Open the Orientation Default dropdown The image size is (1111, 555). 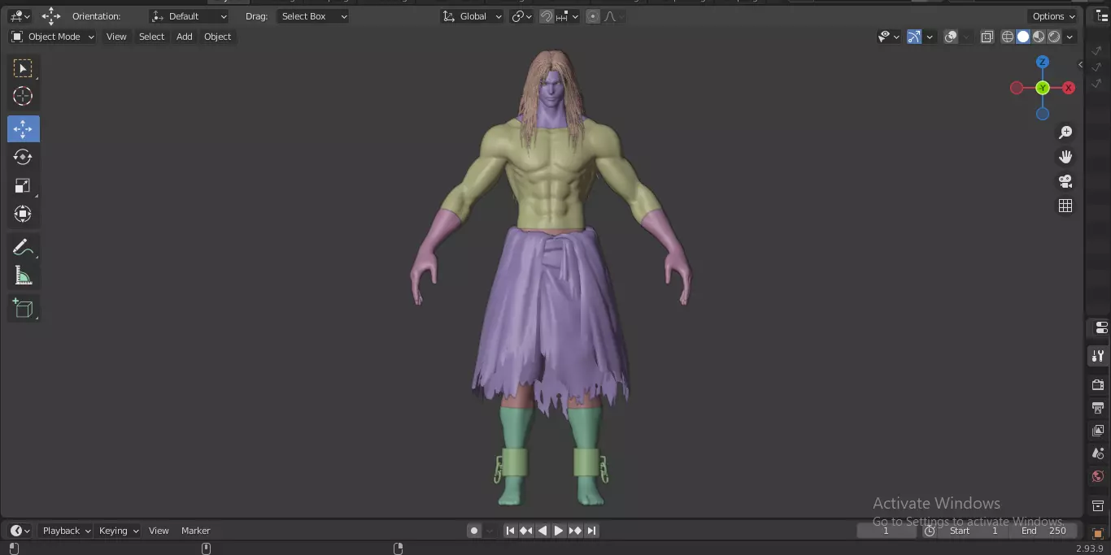(190, 16)
